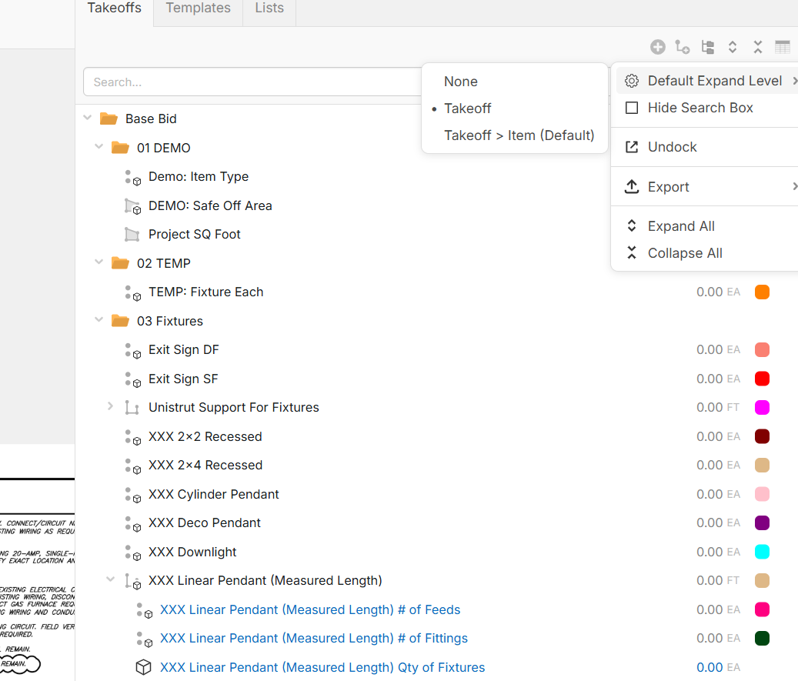Screen dimensions: 798x681
Task: Click Undock in the options menu
Action: pyautogui.click(x=672, y=147)
